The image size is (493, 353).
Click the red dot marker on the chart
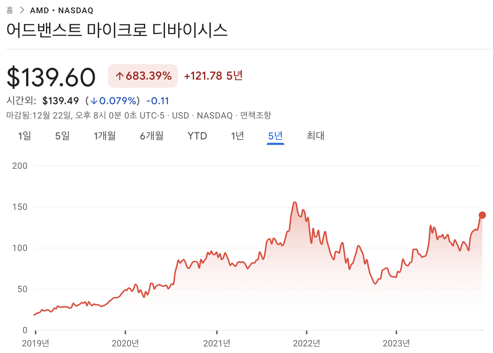[482, 215]
